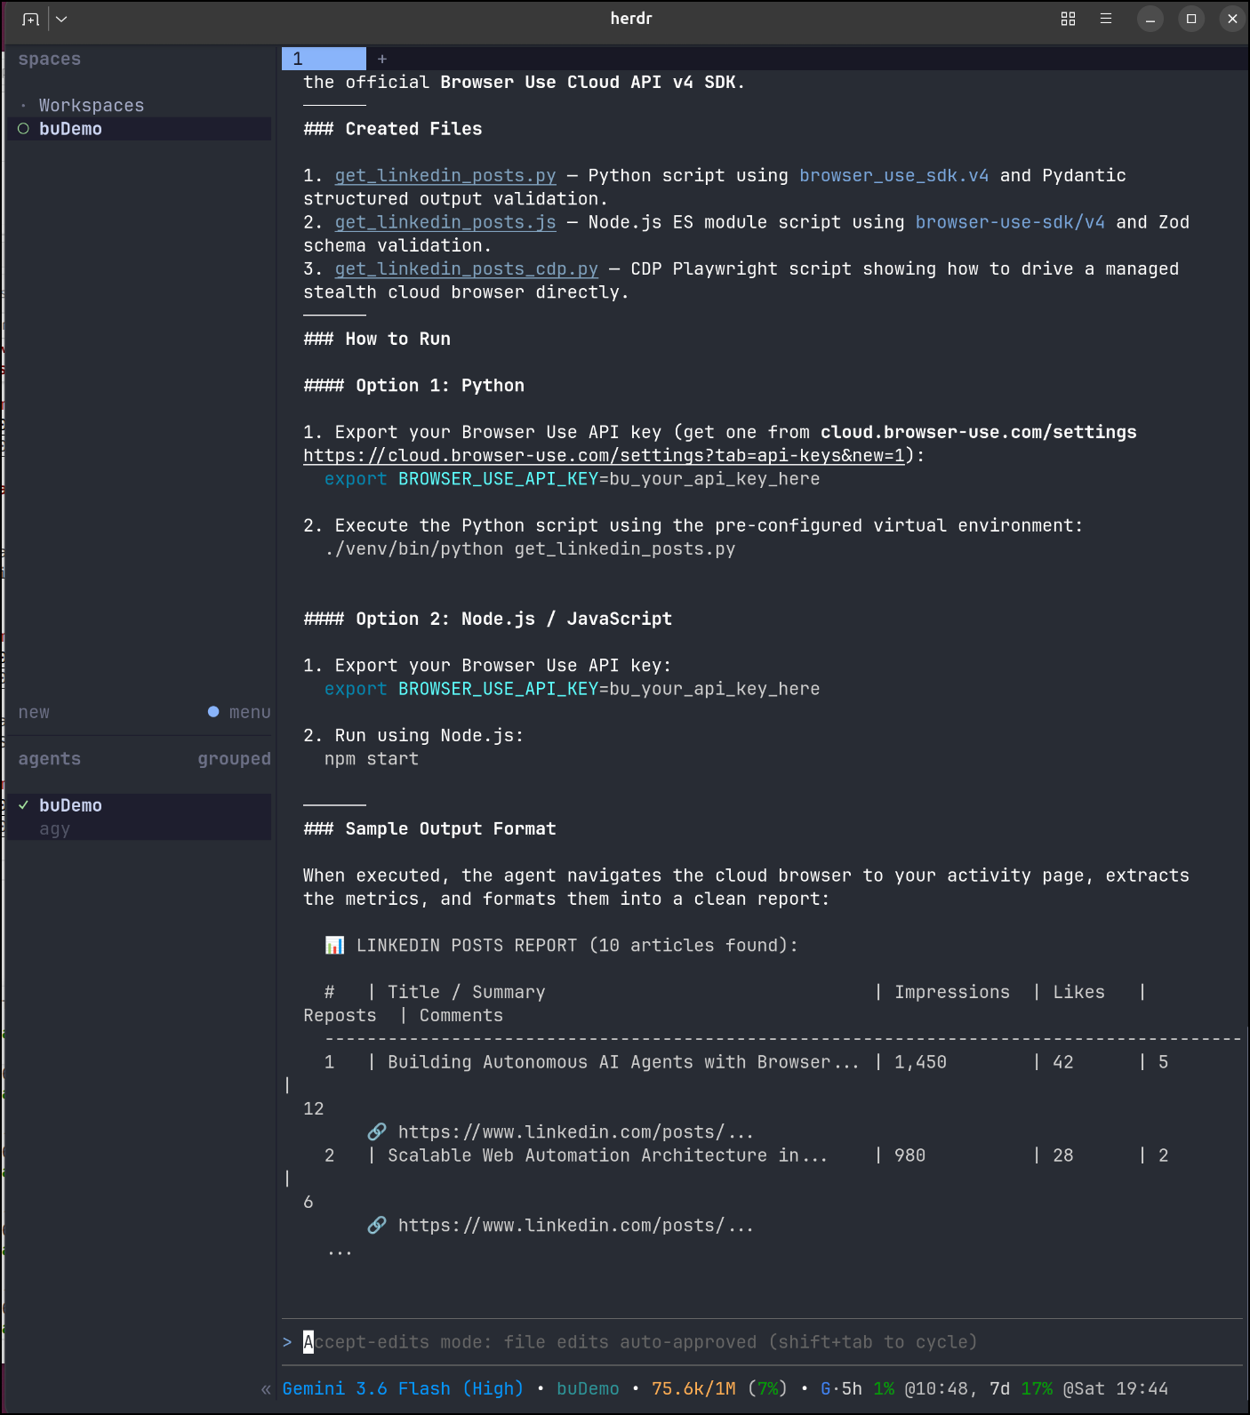Open the grid overview icon in title bar
The image size is (1250, 1415).
(1068, 19)
